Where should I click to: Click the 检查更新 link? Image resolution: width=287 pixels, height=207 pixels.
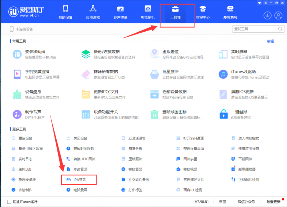point(273,202)
